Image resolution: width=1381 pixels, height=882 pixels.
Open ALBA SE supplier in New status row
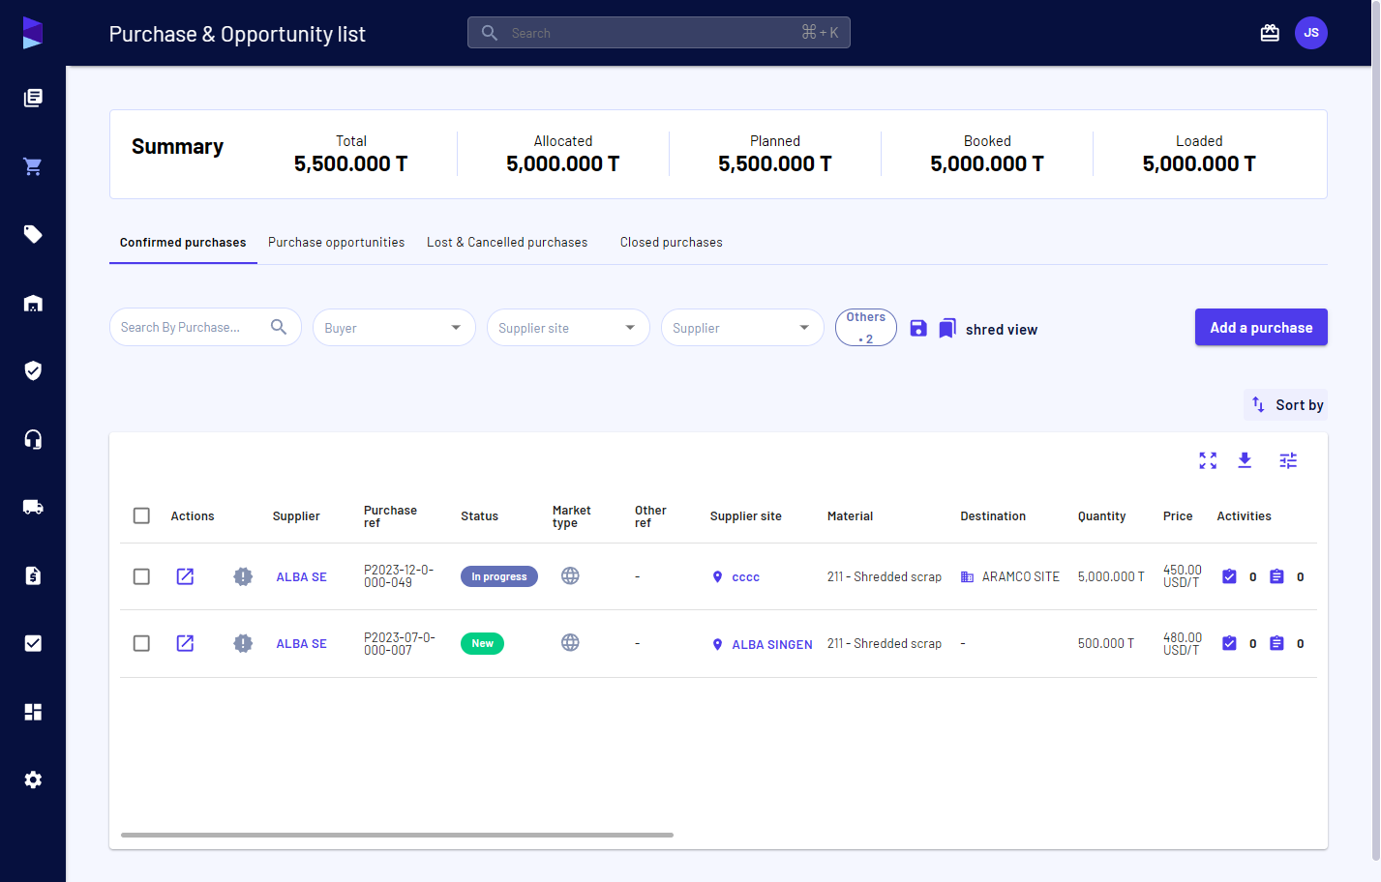coord(301,644)
